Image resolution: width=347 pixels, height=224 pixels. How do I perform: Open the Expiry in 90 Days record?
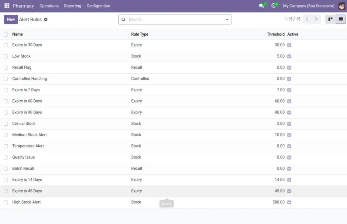27,113
